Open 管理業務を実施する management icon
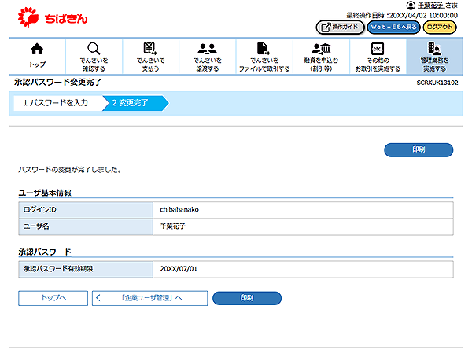This screenshot has height=357, width=472. 433,49
